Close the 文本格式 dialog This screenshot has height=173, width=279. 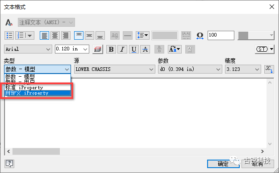click(272, 7)
